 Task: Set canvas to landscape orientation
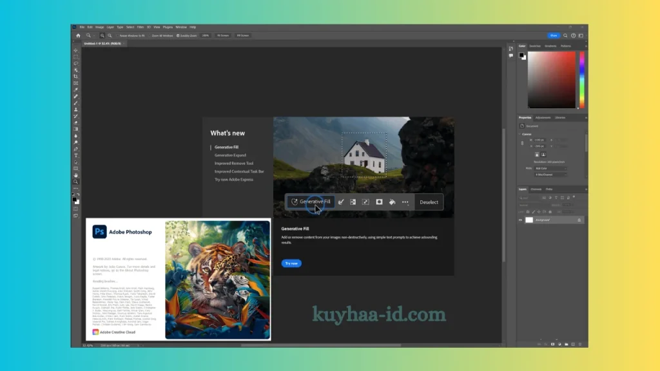coord(543,155)
